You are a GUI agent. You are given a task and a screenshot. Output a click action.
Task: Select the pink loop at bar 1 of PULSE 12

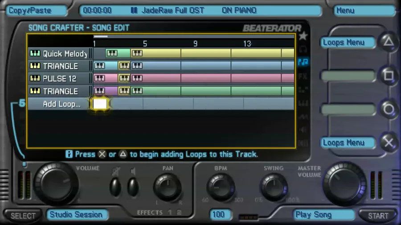(106, 78)
